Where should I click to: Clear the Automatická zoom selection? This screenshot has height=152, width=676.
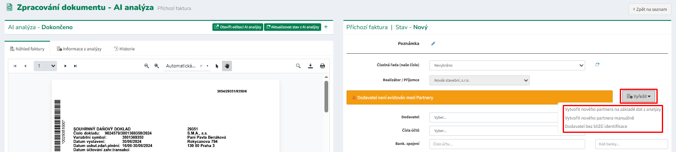201,66
